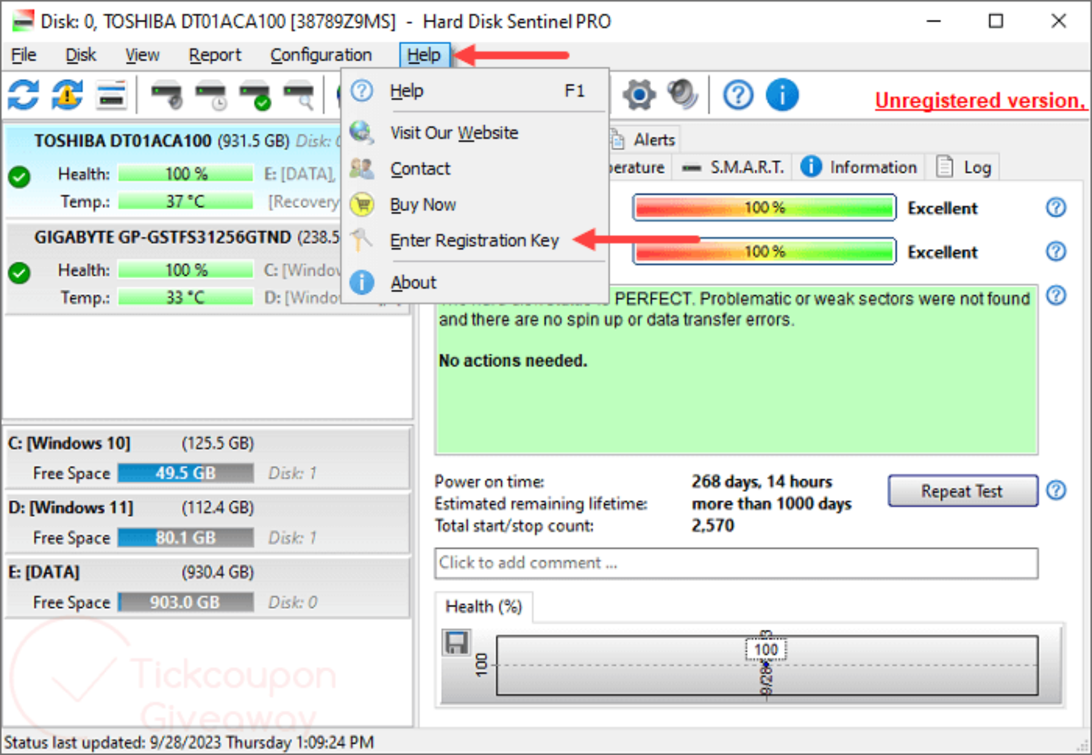Screen dimensions: 1092x755
Task: Click the disk with green check toolbar icon
Action: pos(255,95)
